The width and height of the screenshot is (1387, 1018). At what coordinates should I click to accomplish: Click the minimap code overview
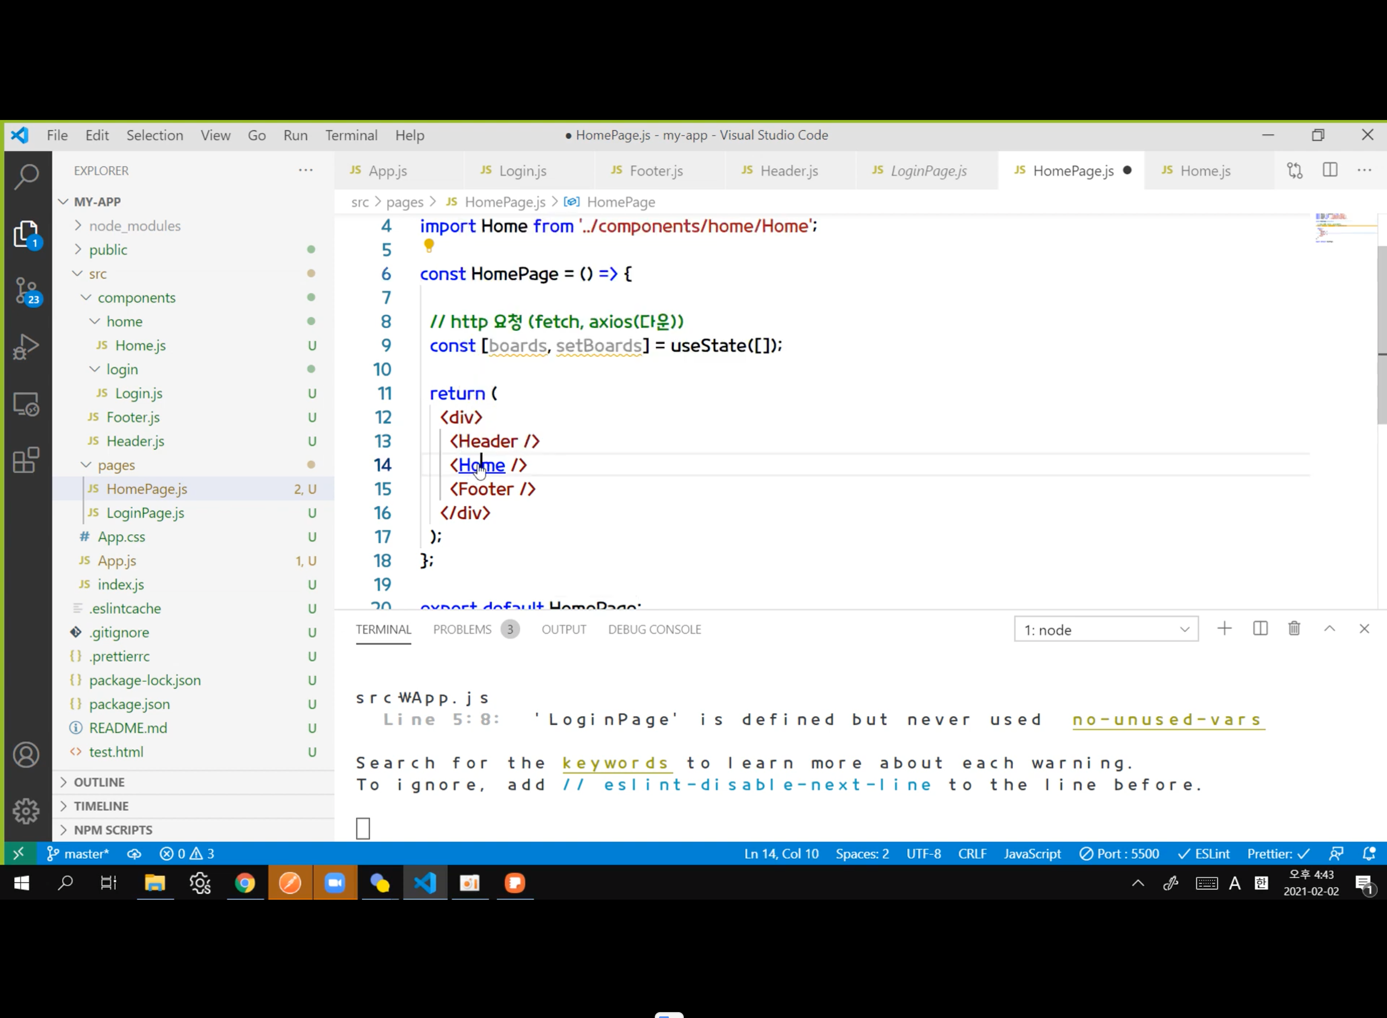click(x=1344, y=229)
